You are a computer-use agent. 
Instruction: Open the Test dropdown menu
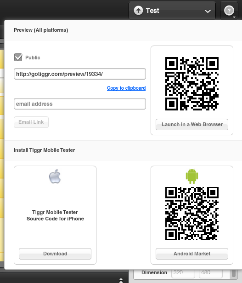172,11
